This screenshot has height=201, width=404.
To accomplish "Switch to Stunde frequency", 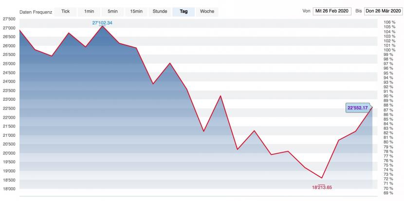I will 160,12.
